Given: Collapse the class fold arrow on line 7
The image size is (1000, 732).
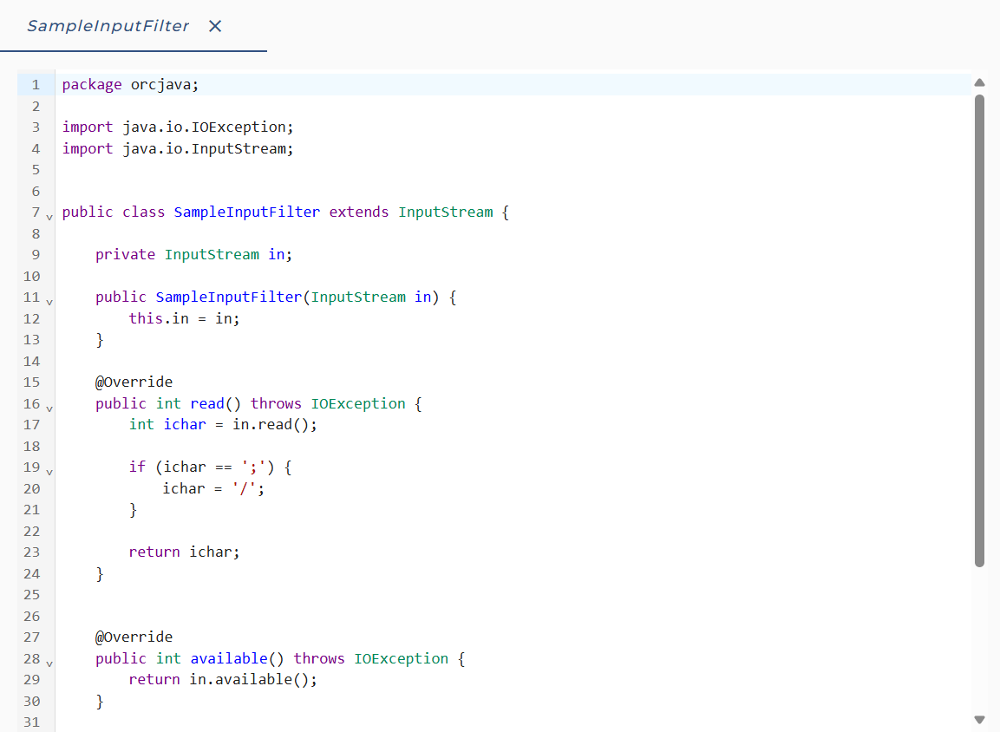Looking at the screenshot, I should coord(49,218).
